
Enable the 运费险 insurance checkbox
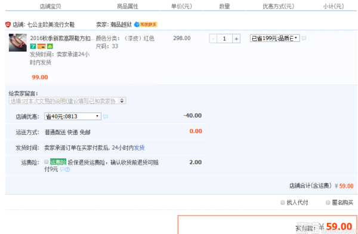[46, 162]
